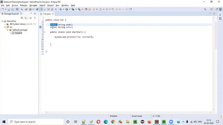Toggle Mark Occurrences highlighted toolbar button
223x125 pixels.
pos(41,9)
